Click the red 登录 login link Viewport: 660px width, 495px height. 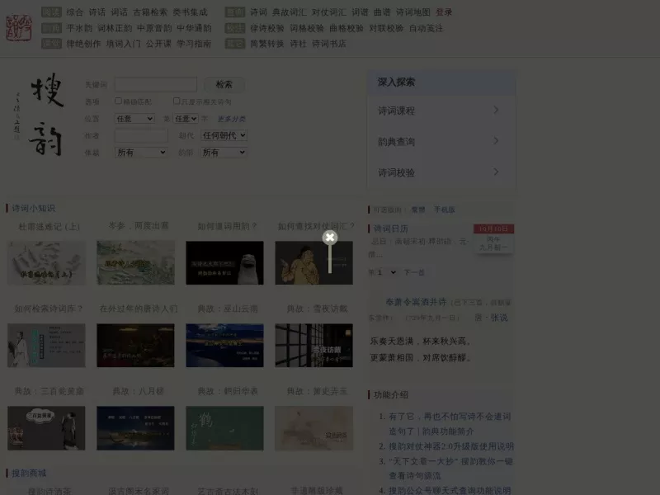[444, 12]
